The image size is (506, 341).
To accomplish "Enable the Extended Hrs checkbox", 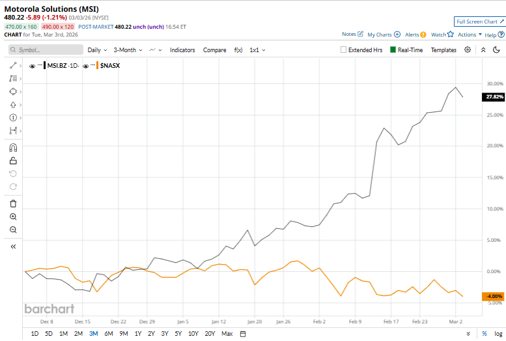I will [x=344, y=50].
